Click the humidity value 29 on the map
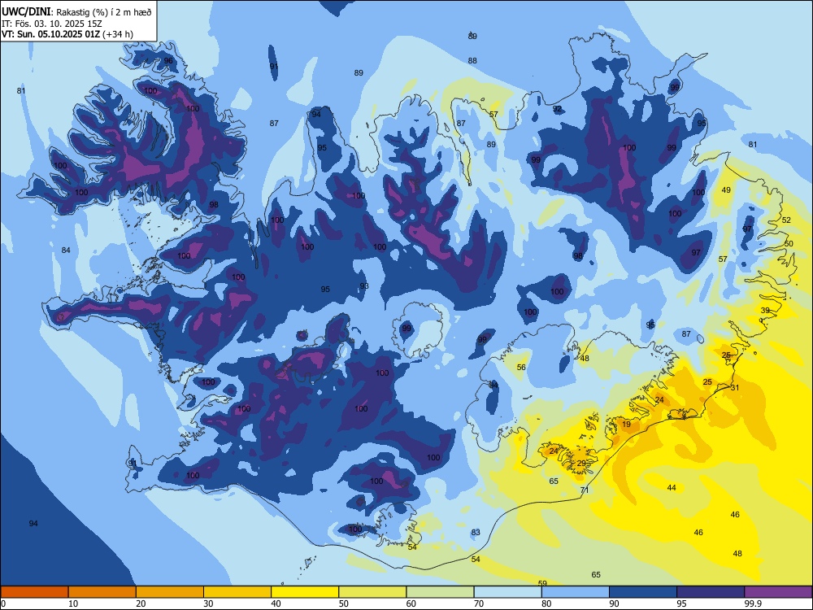 click(581, 464)
